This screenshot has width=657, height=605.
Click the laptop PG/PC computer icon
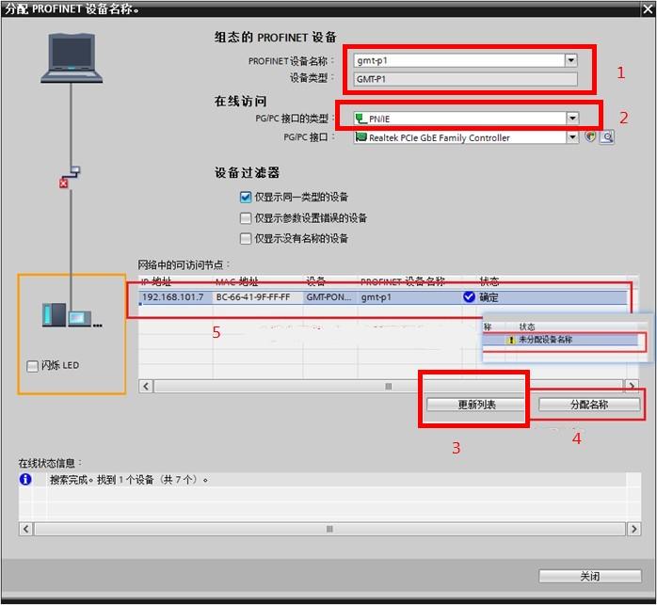pos(72,56)
